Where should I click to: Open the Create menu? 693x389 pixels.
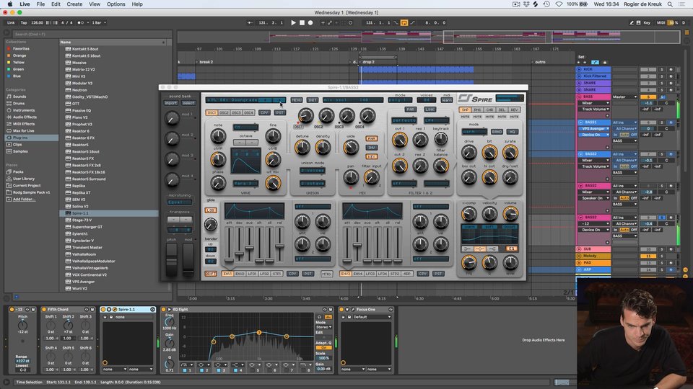click(74, 4)
